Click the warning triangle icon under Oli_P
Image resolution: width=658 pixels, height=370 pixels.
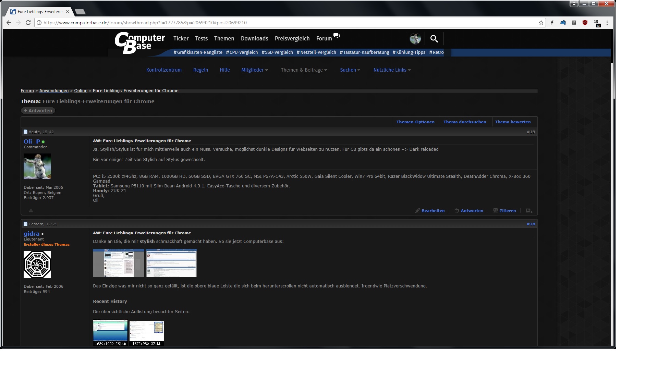tap(31, 211)
